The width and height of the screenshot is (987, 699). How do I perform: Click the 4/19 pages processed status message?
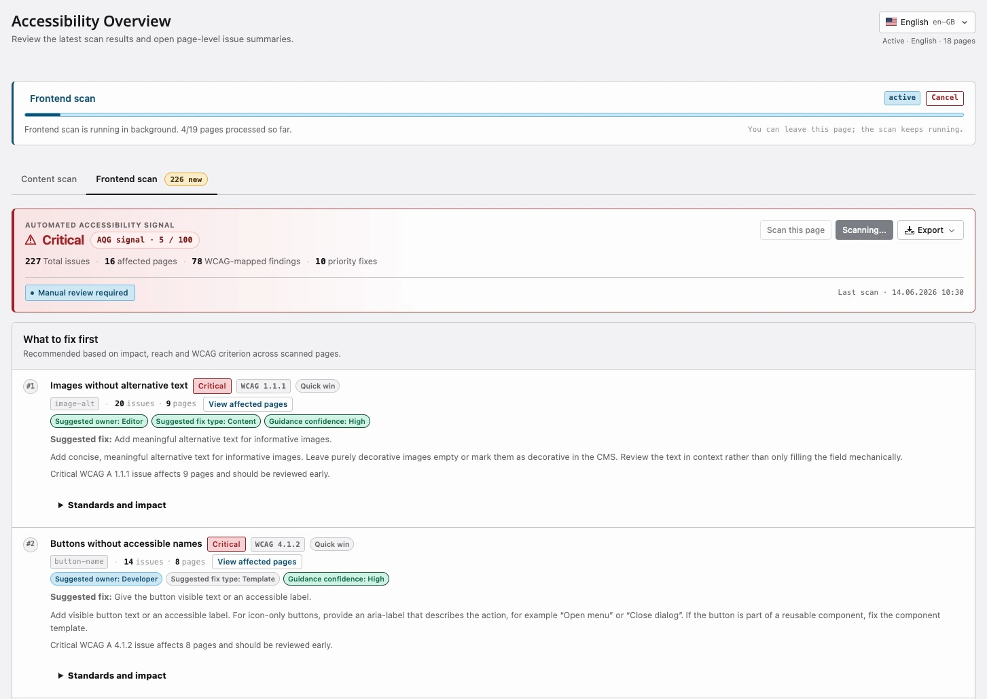coord(158,130)
